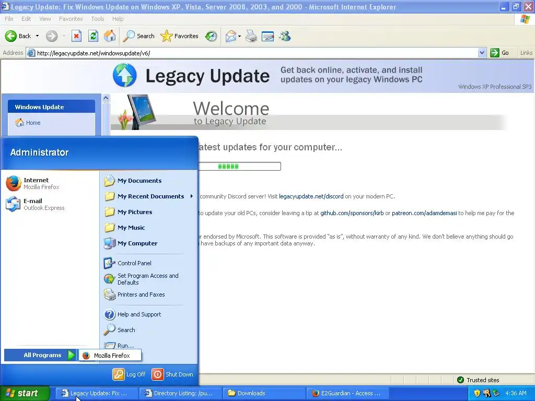Open Control Panel
Image resolution: width=535 pixels, height=401 pixels.
click(x=149, y=263)
